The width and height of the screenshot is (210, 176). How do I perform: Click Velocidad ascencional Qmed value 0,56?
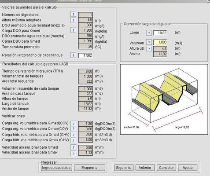[85, 147]
